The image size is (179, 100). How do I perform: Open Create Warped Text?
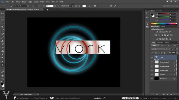pyautogui.click(x=89, y=6)
